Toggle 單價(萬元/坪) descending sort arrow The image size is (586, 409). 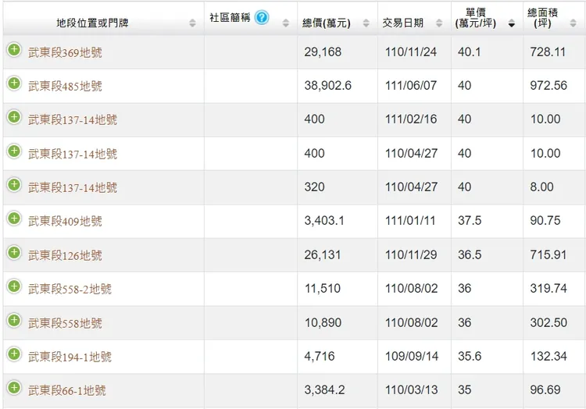click(512, 23)
